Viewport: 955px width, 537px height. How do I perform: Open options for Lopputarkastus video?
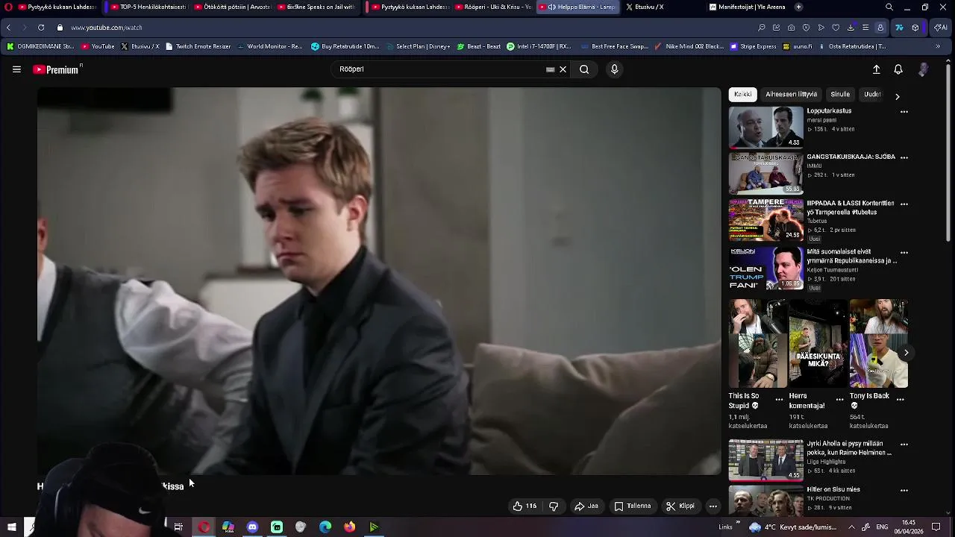click(904, 112)
